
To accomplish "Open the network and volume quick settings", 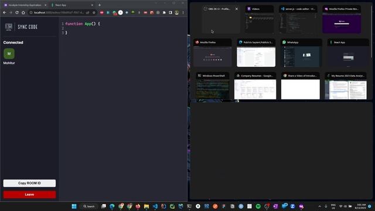I will point(345,206).
